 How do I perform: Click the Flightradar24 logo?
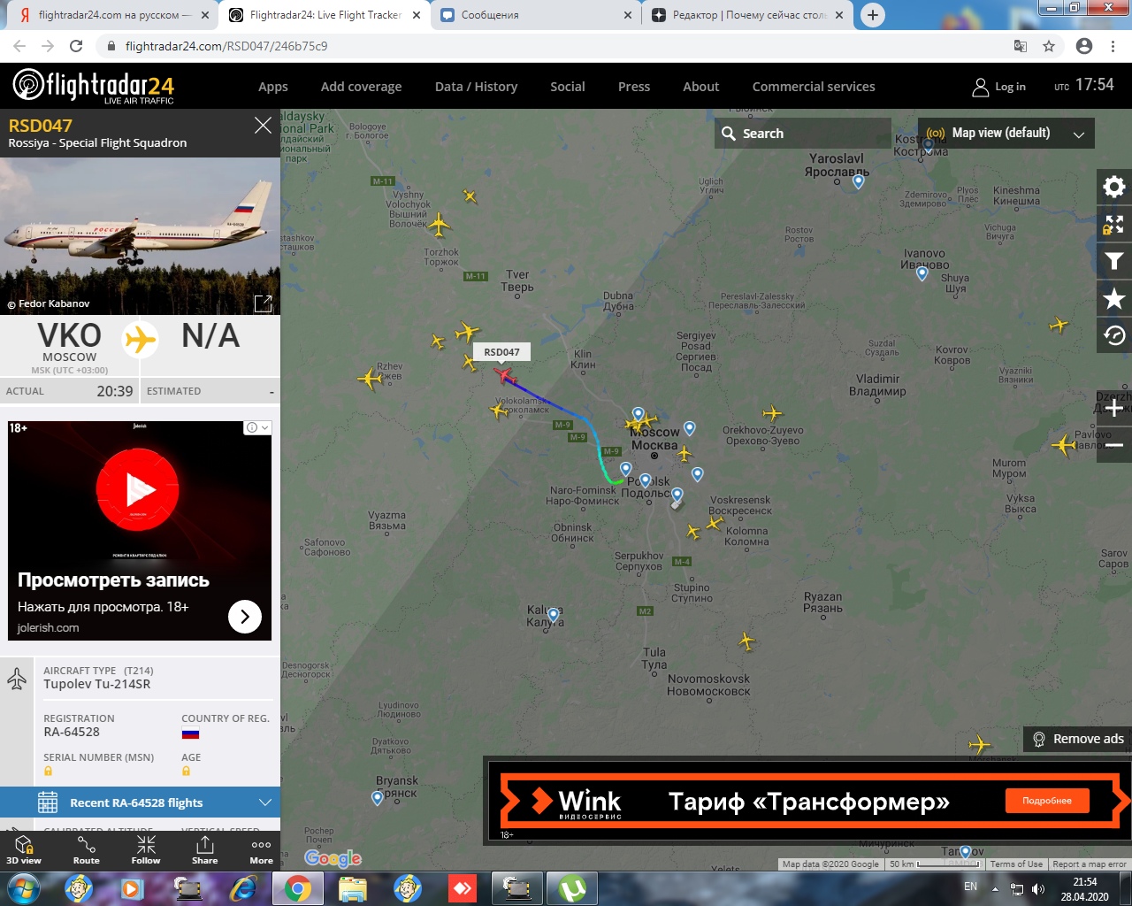(x=93, y=86)
